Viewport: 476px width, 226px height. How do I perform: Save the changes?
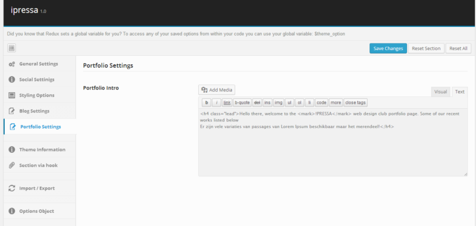click(388, 49)
